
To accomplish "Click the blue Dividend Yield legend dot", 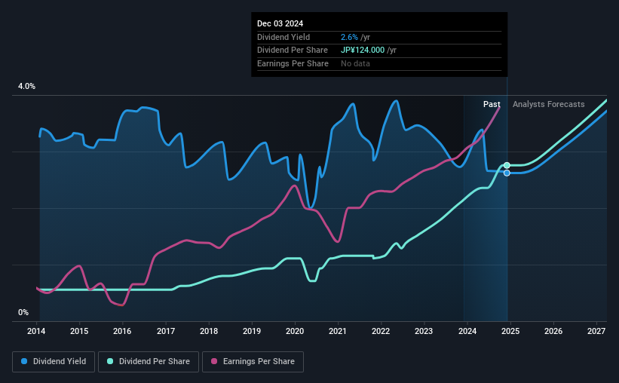I will [x=24, y=361].
